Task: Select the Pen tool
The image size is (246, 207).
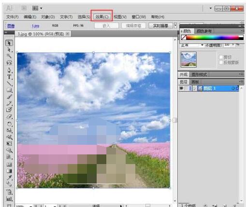Action: (x=9, y=70)
